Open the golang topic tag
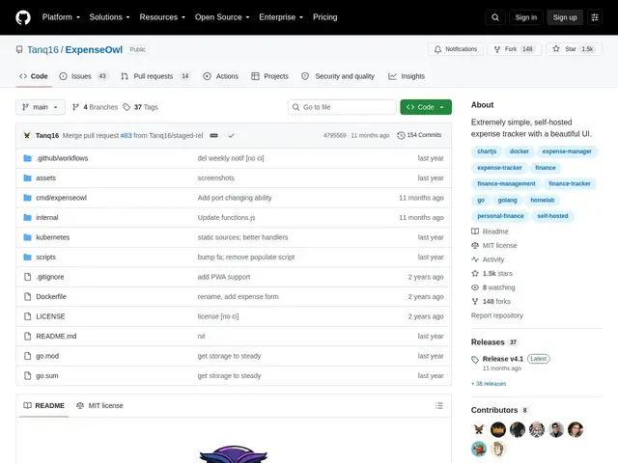 [x=507, y=200]
